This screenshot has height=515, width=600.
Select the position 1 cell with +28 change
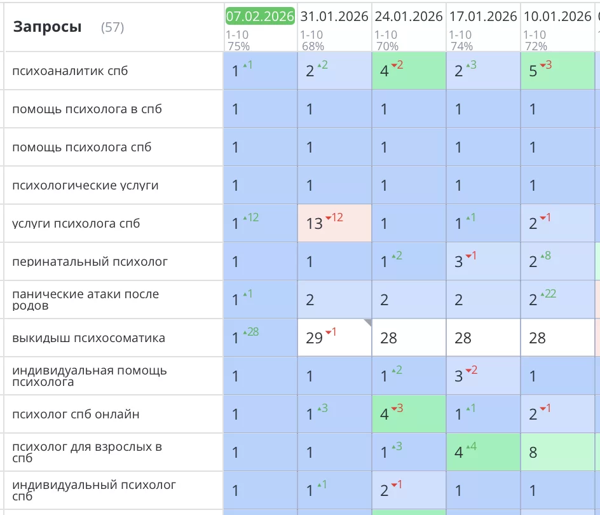click(260, 338)
